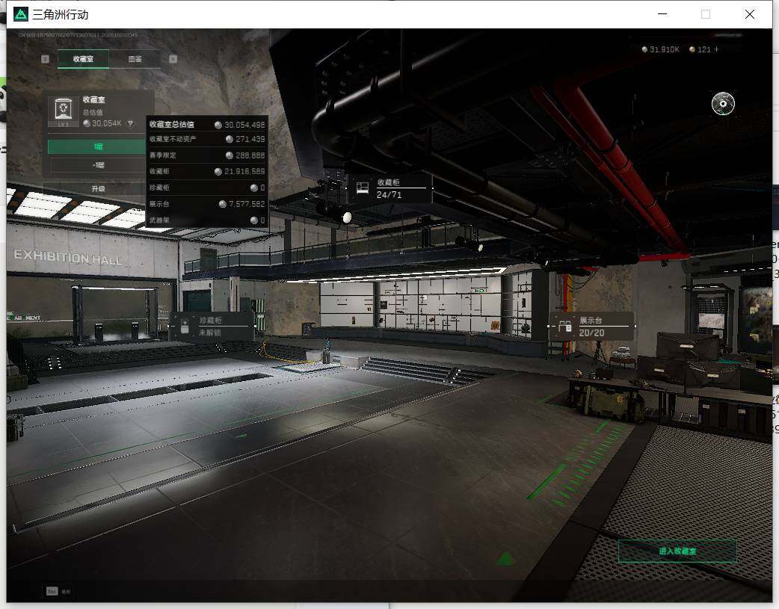The height and width of the screenshot is (609, 779).
Task: Open the 收藏柜 24/71 marker
Action: 389,188
